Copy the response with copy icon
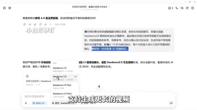197x110 pixels. pos(25,24)
